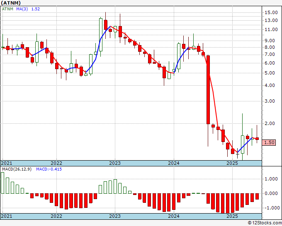This screenshot has width=282, height=226.
Task: Click 2024 on the price chart time axis
Action: [x=174, y=163]
